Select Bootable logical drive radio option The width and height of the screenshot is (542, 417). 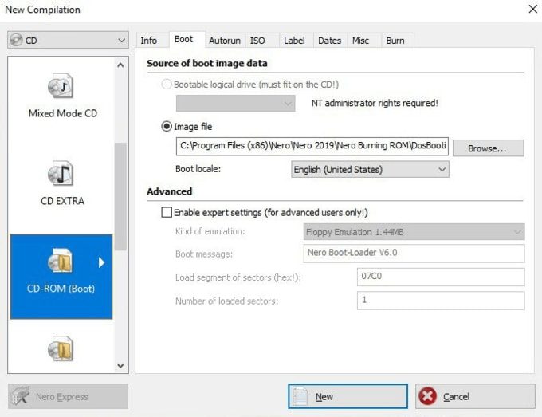pos(167,85)
